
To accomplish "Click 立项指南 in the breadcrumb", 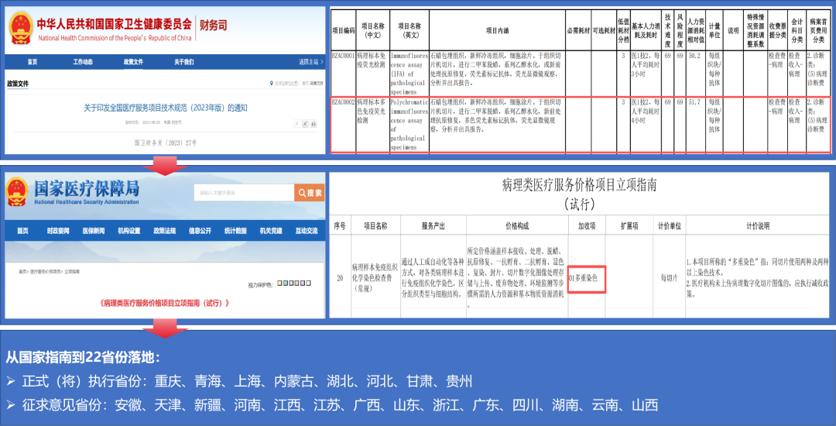I will click(71, 272).
